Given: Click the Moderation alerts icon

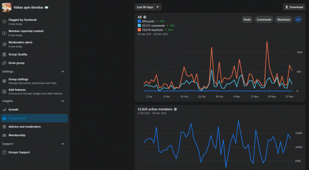Looking at the screenshot, I should 4,44.
